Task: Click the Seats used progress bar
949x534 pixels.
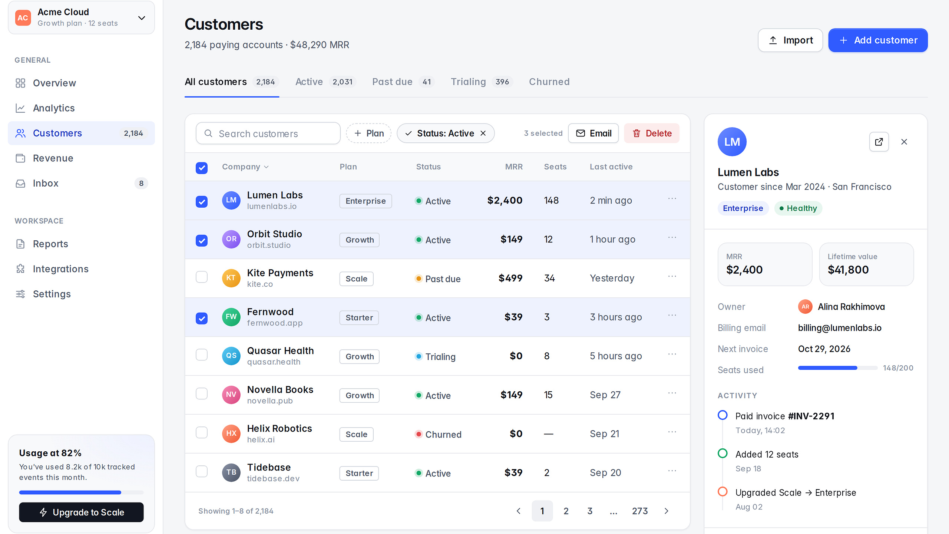Action: [837, 368]
